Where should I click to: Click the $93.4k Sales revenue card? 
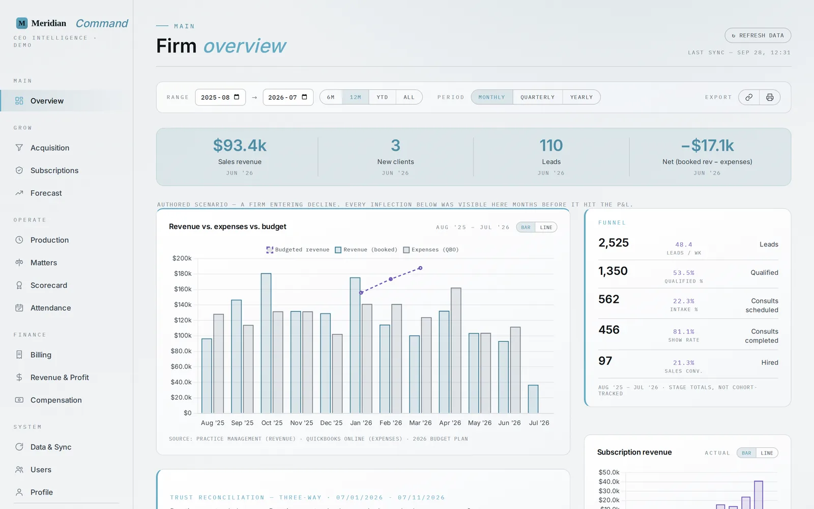pyautogui.click(x=240, y=157)
